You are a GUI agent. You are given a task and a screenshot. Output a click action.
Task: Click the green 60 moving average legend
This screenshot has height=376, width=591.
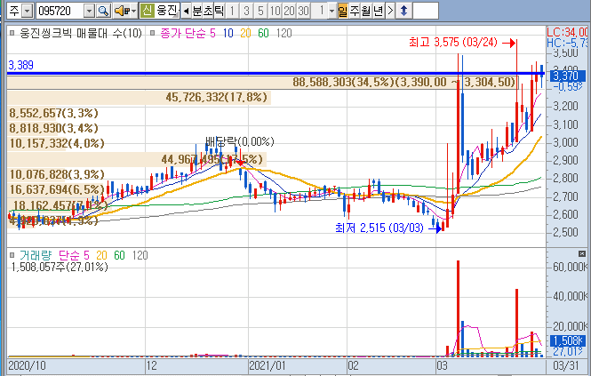[263, 33]
